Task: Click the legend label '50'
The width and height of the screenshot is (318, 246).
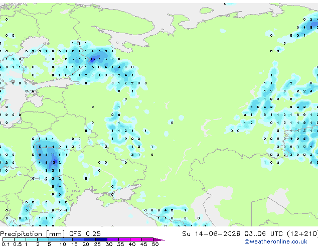Action: pyautogui.click(x=155, y=244)
